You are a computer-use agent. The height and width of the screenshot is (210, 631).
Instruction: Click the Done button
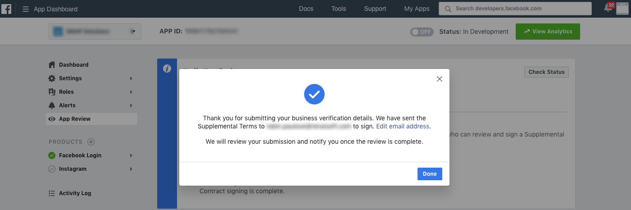(x=430, y=174)
